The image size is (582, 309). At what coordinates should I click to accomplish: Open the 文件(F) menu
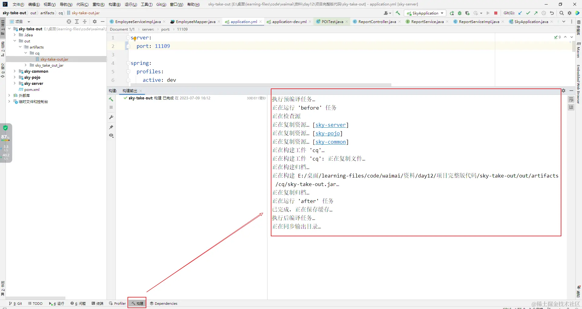point(18,4)
